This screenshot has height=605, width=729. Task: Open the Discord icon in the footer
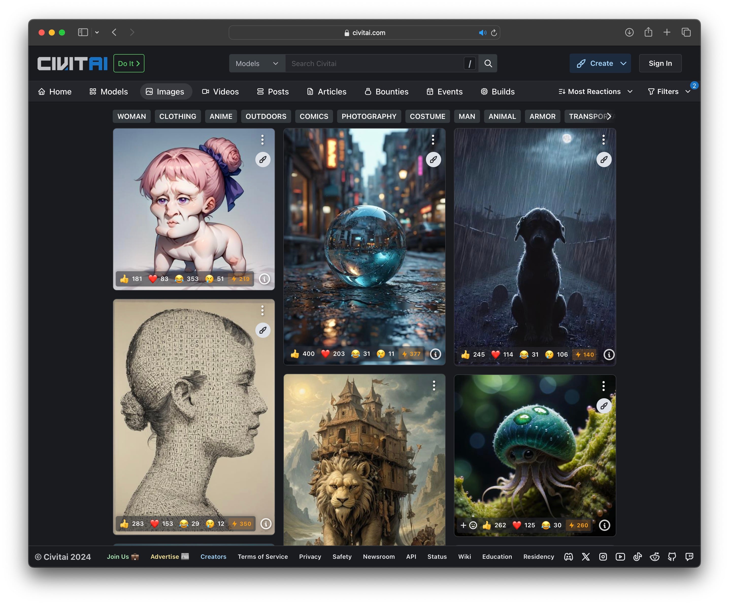[568, 557]
